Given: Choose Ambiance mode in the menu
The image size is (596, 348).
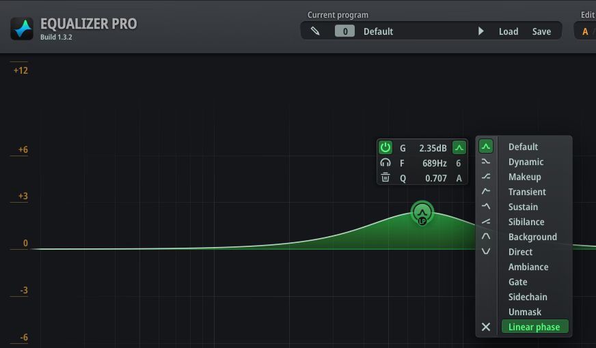Looking at the screenshot, I should (x=528, y=267).
